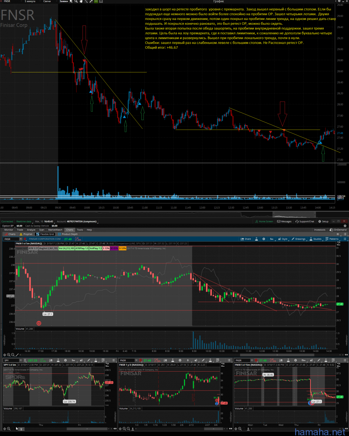Screen dimensions: 349x436
Task: Switch to the Trade tab
Action: tap(20, 230)
